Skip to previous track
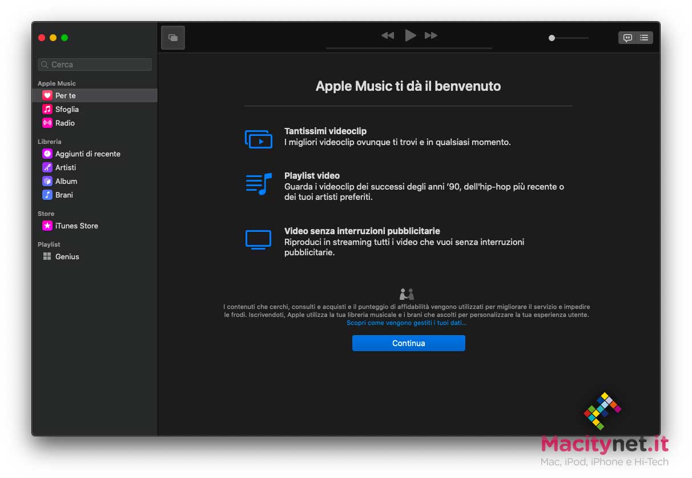Image resolution: width=692 pixels, height=478 pixels. (x=388, y=35)
